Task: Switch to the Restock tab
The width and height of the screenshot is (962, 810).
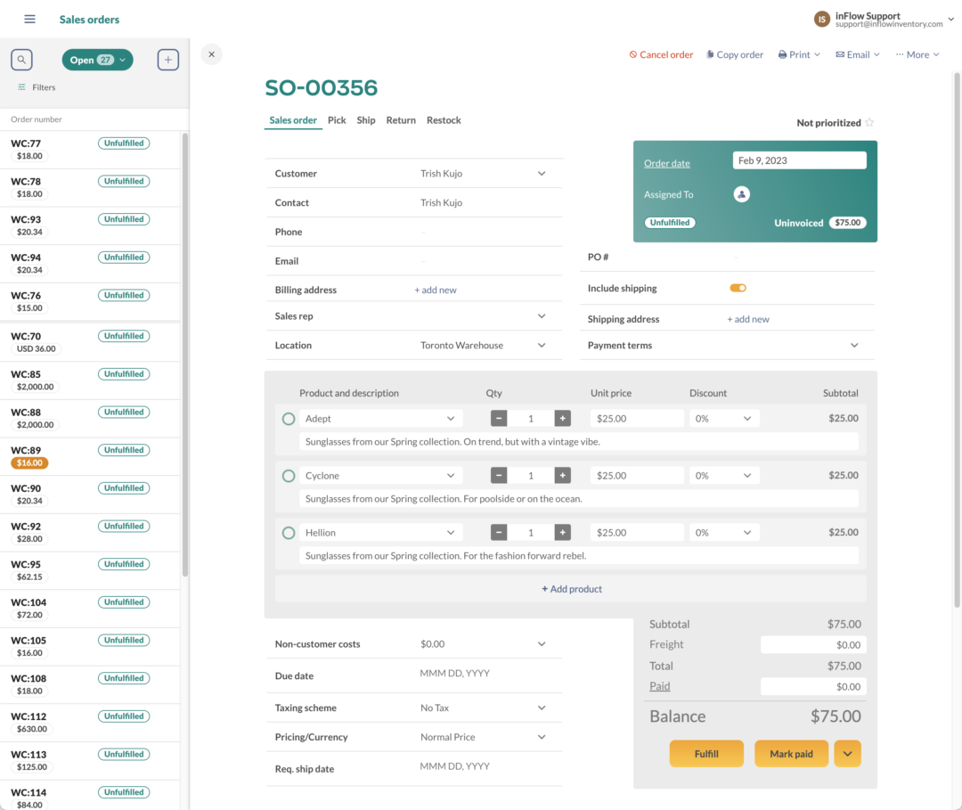Action: pyautogui.click(x=444, y=120)
